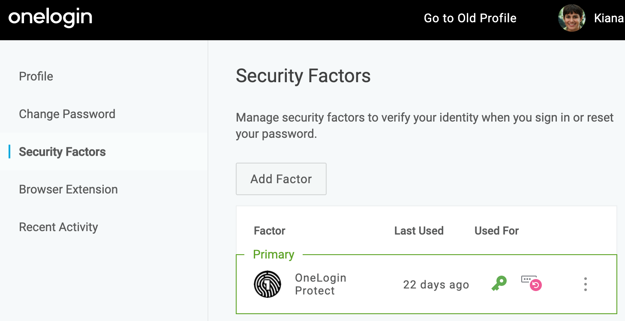Image resolution: width=625 pixels, height=321 pixels.
Task: Click Go to Old Profile link
Action: [x=470, y=18]
